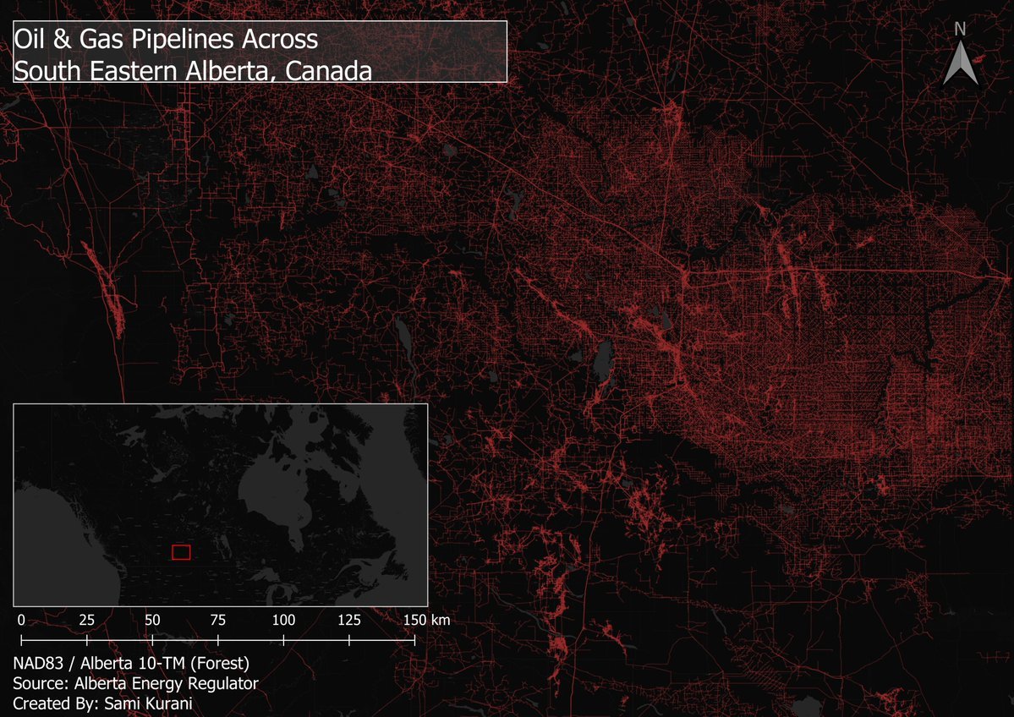Click the 'Created By: Sami Kurani' credit

point(103,703)
